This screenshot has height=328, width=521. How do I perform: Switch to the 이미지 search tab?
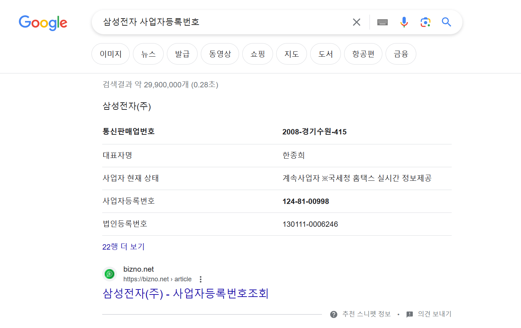[110, 54]
